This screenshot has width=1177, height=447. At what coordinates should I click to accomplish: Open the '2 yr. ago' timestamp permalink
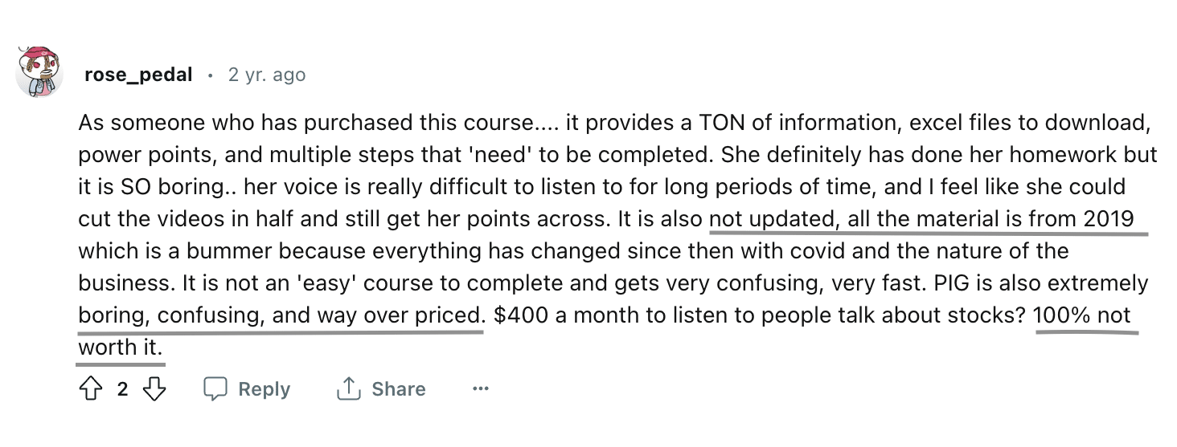pyautogui.click(x=267, y=75)
